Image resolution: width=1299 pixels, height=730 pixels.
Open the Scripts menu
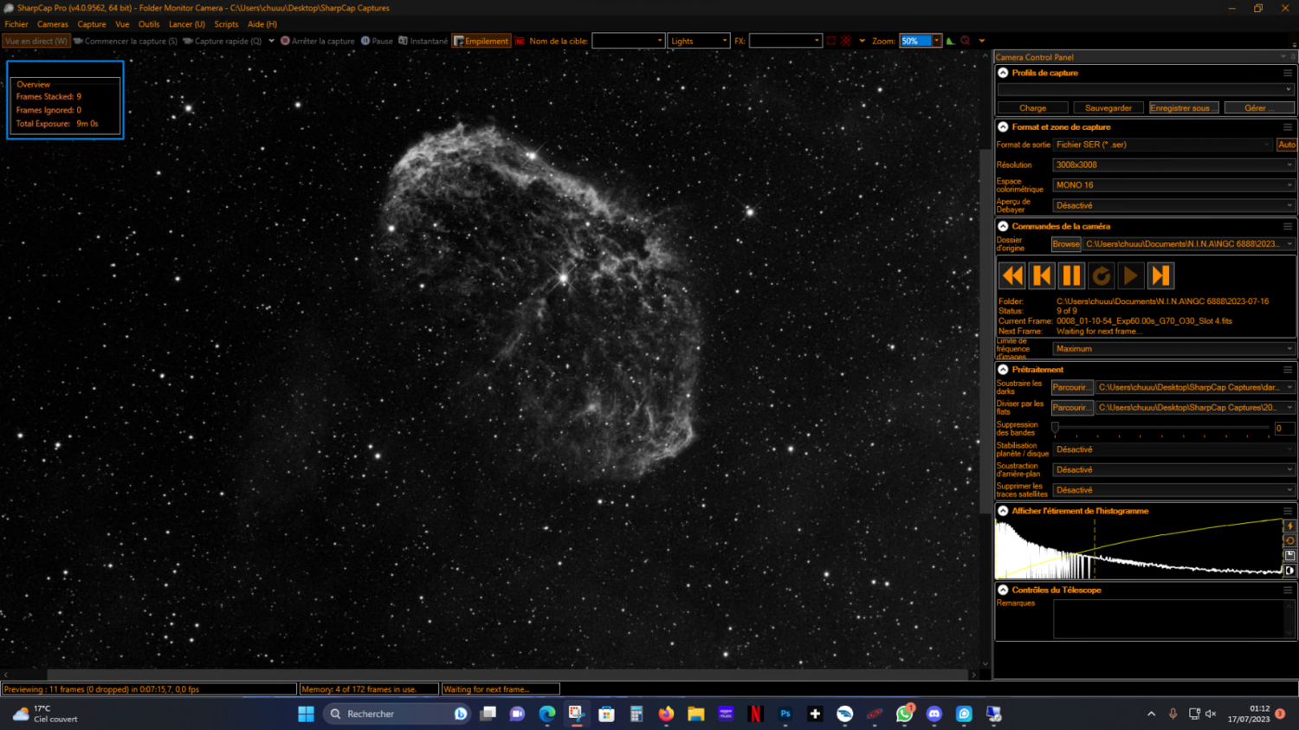[226, 24]
